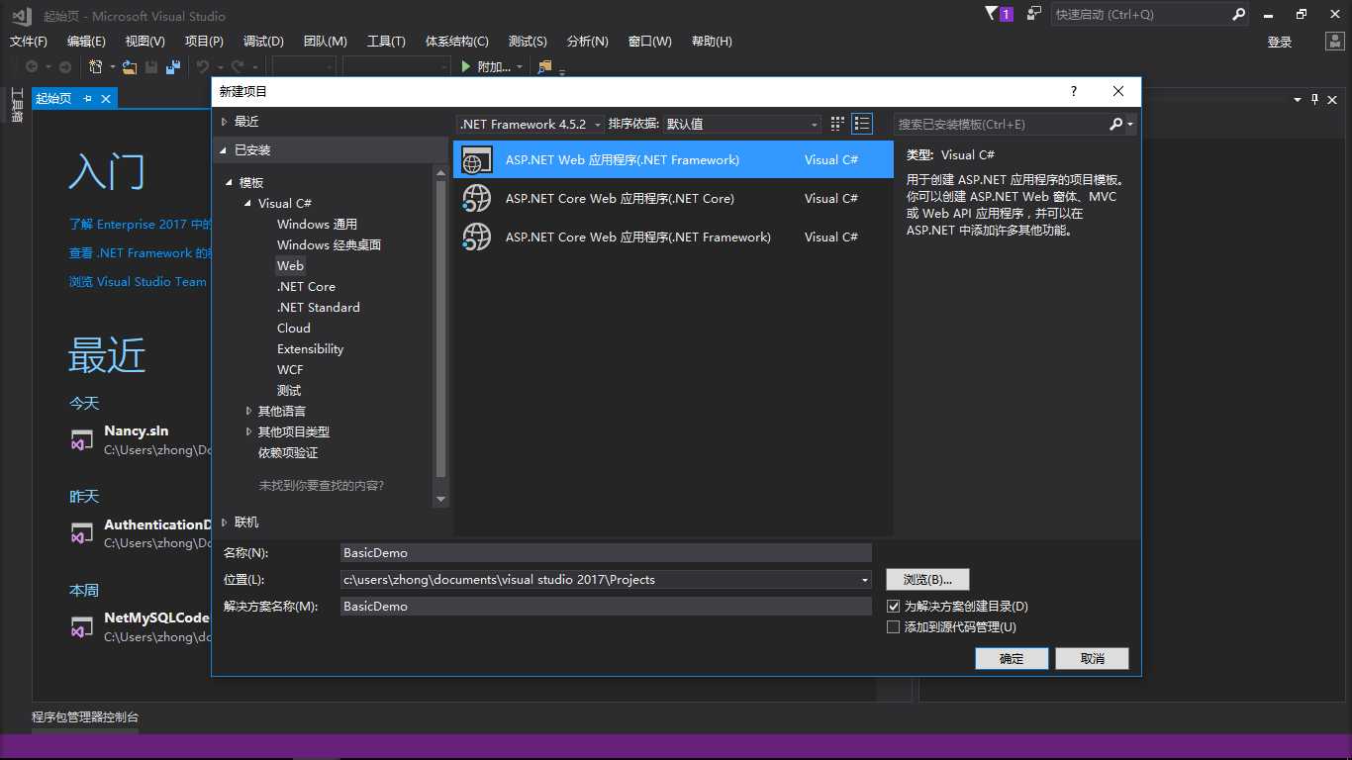Click the Visual Studio logo icon
The width and height of the screenshot is (1352, 760).
click(x=21, y=15)
